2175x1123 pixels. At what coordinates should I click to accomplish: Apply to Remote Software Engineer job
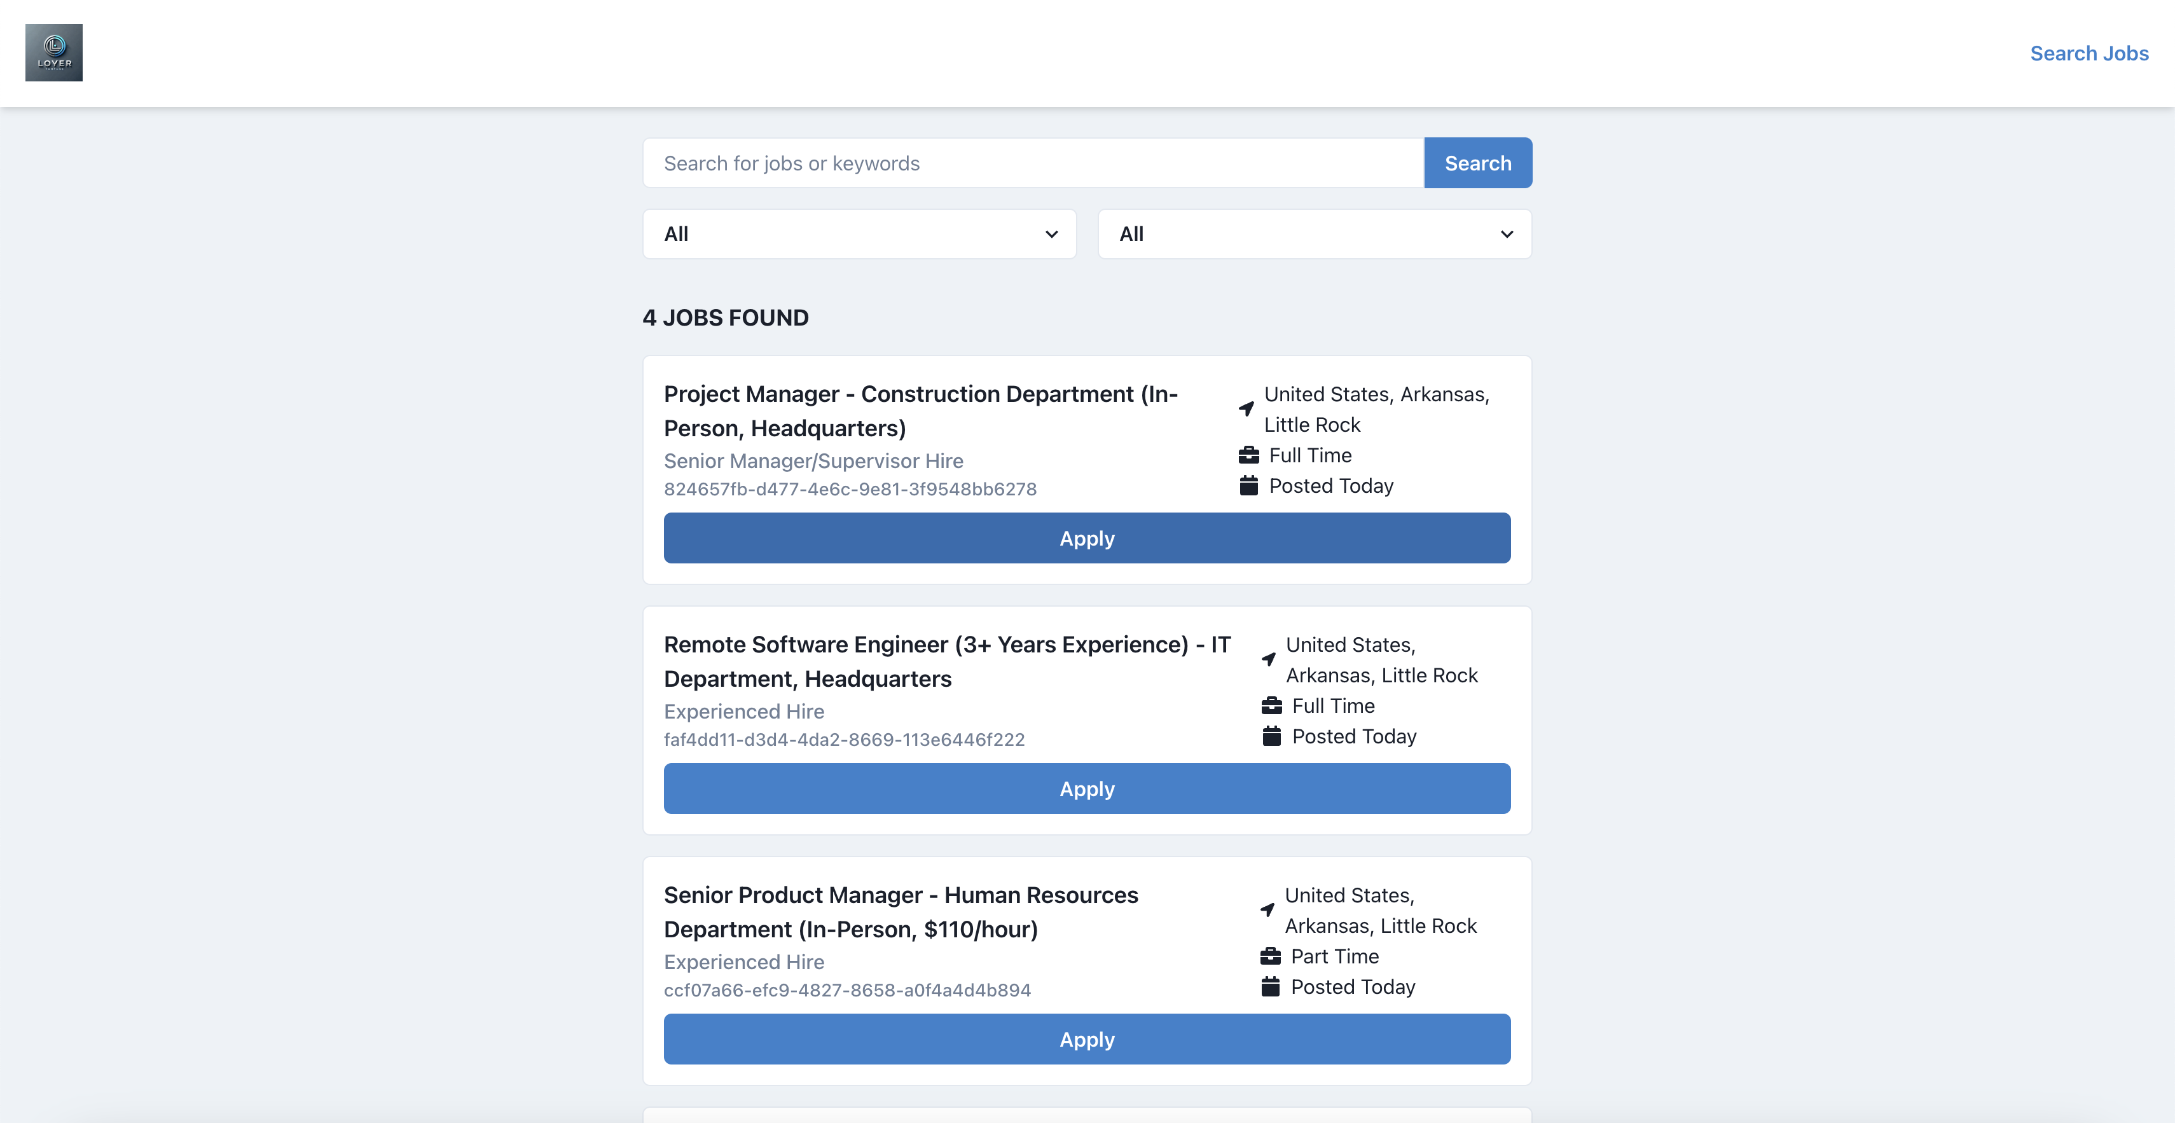1087,789
